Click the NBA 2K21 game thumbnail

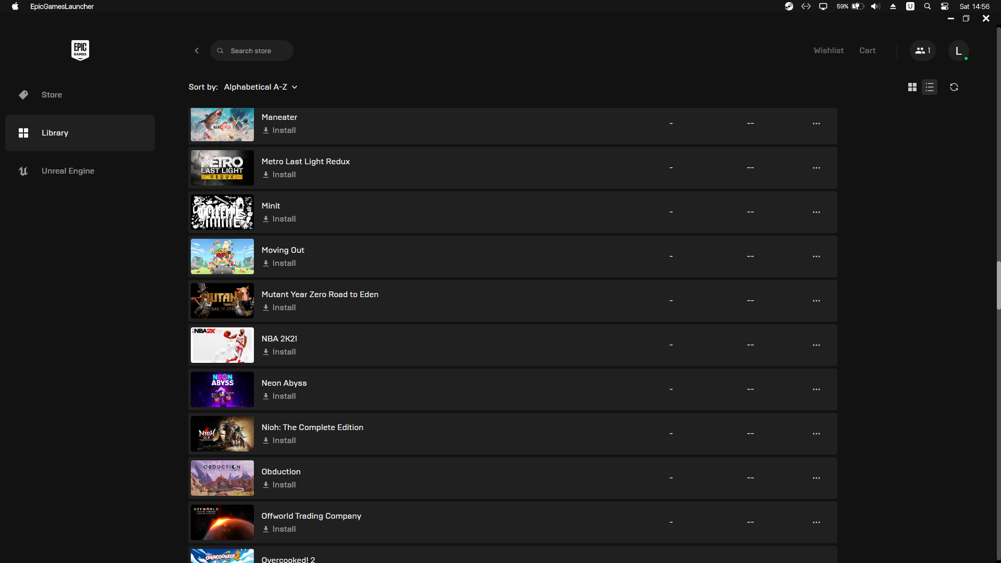[x=222, y=345]
